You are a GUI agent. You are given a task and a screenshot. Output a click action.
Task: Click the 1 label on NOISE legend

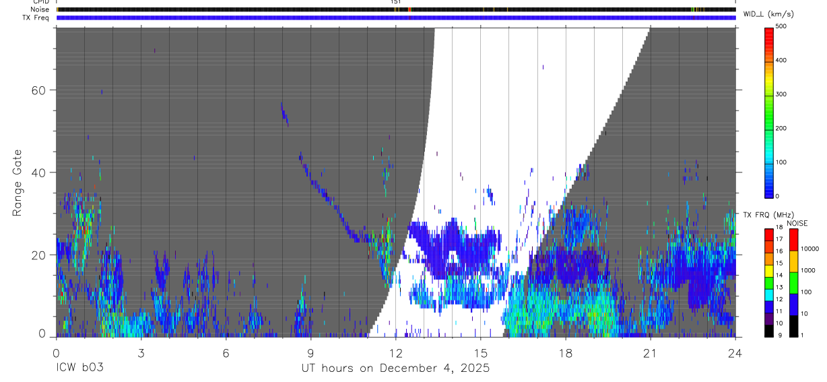(x=803, y=335)
